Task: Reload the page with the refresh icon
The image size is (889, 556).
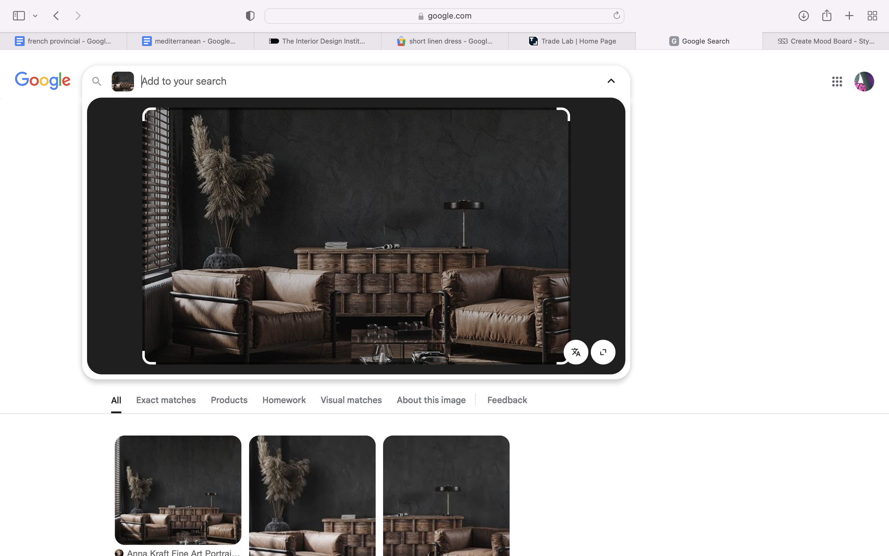Action: click(x=616, y=15)
